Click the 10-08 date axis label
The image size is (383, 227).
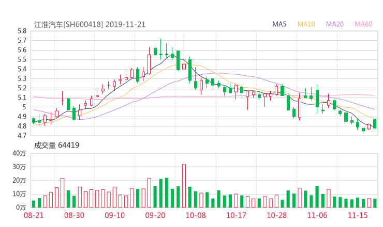click(196, 215)
